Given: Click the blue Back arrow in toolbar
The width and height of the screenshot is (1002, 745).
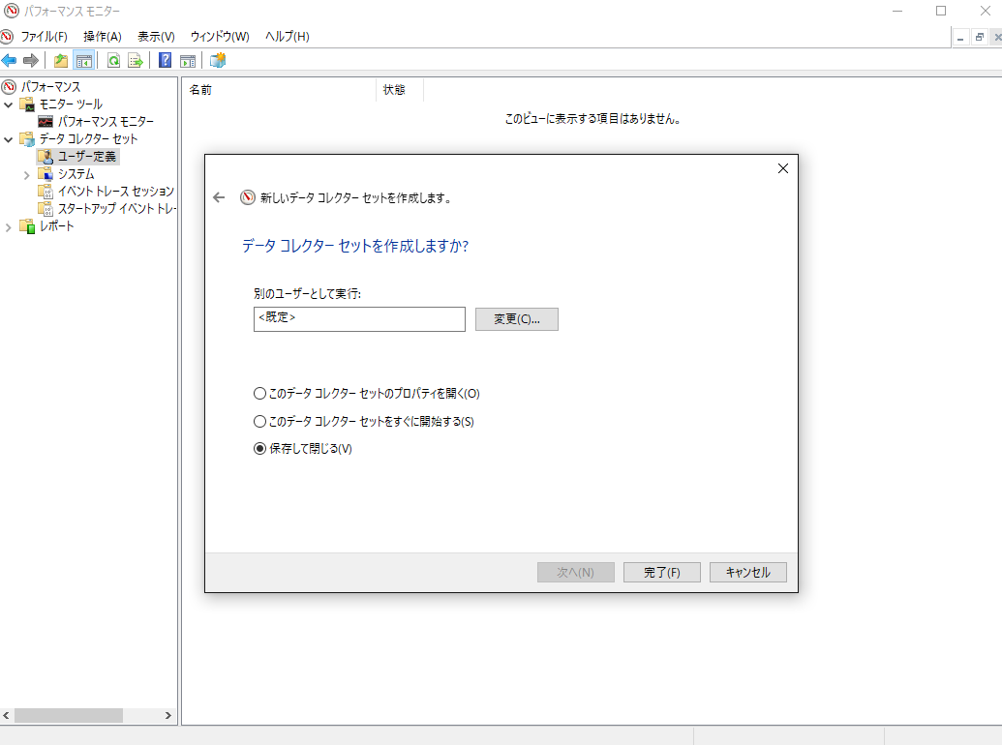Looking at the screenshot, I should (9, 61).
